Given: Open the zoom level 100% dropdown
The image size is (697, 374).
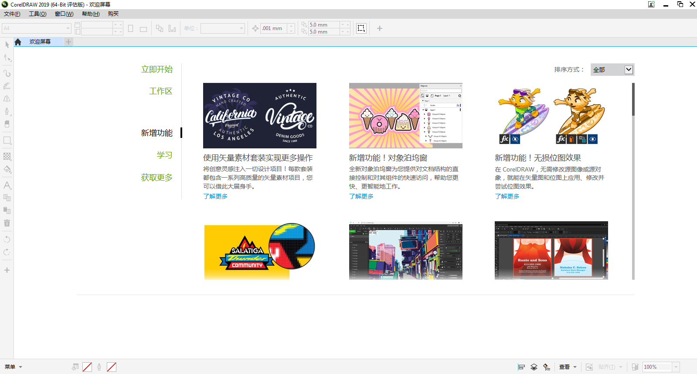Looking at the screenshot, I should (x=676, y=367).
